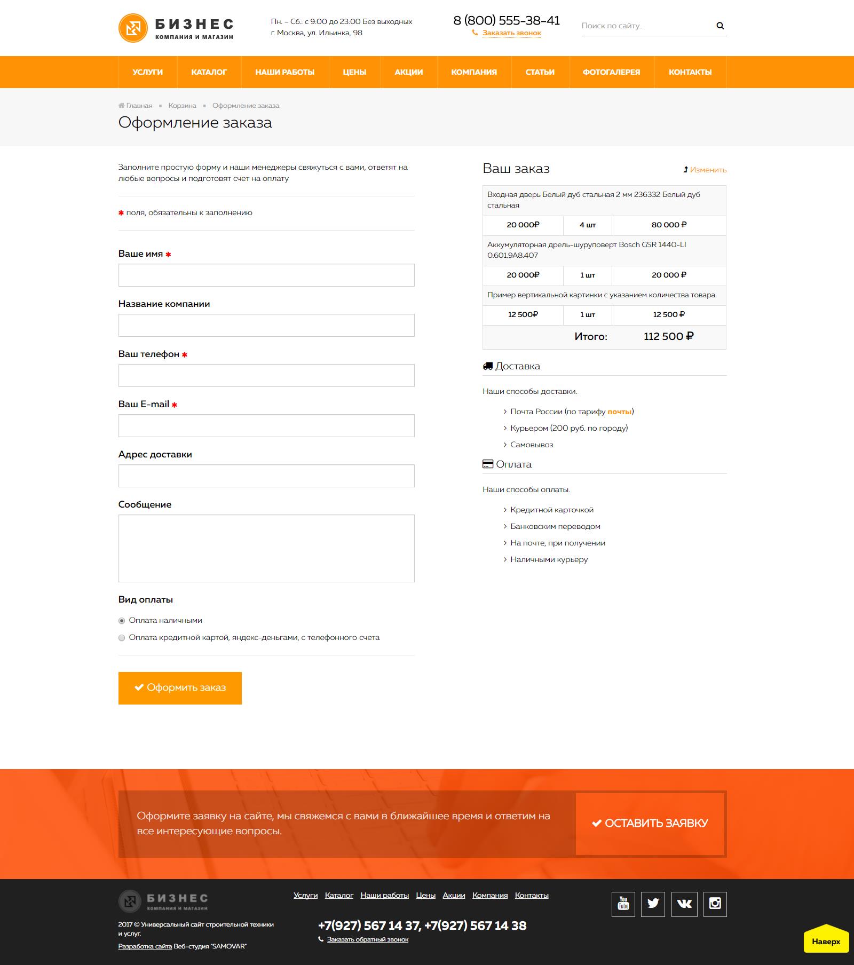Open УСЛУГИ in the navigation bar
This screenshot has width=854, height=965.
148,72
